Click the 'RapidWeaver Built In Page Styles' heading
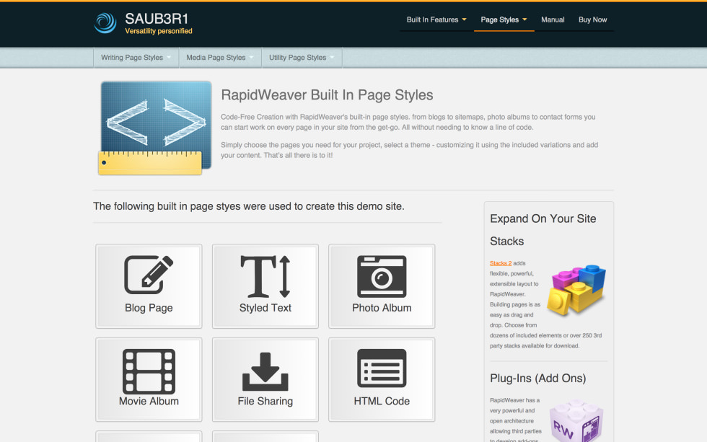Viewport: 707px width, 442px height. coord(327,95)
